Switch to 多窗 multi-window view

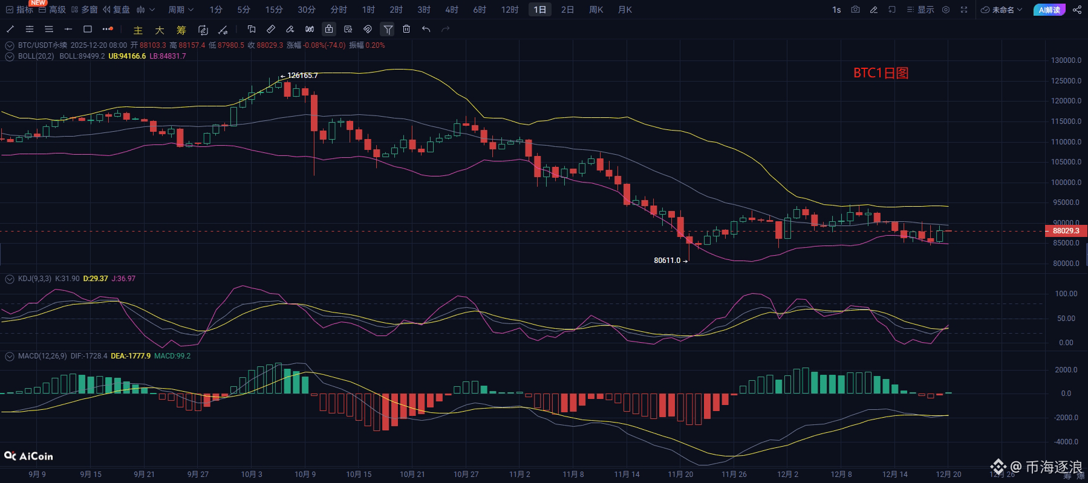85,10
